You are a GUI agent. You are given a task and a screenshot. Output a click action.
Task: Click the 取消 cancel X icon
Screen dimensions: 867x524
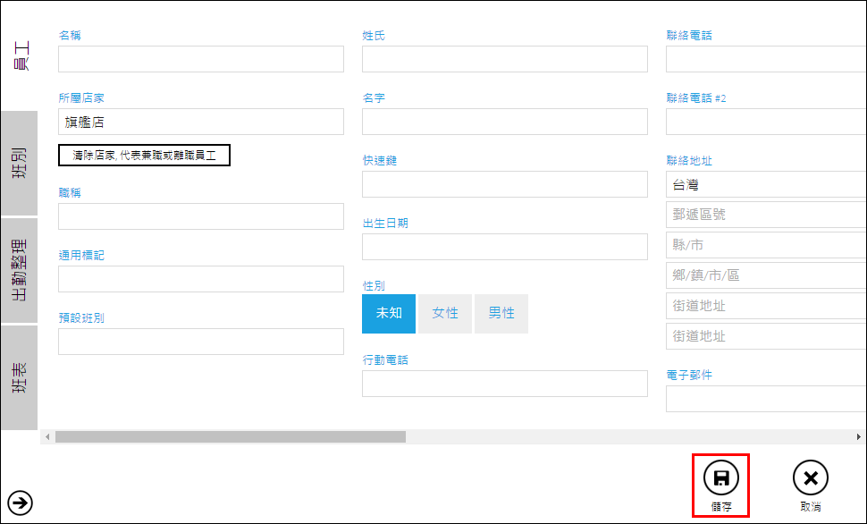[x=810, y=478]
